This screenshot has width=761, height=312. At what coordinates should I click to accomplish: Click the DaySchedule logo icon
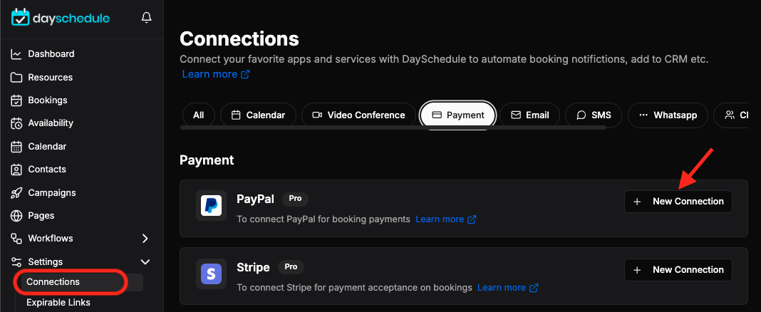(x=21, y=17)
